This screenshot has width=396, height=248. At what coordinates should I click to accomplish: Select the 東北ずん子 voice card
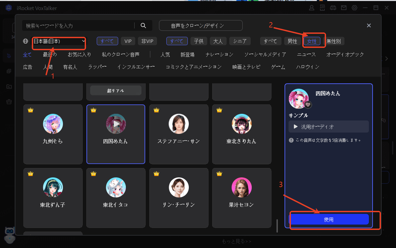(x=53, y=198)
